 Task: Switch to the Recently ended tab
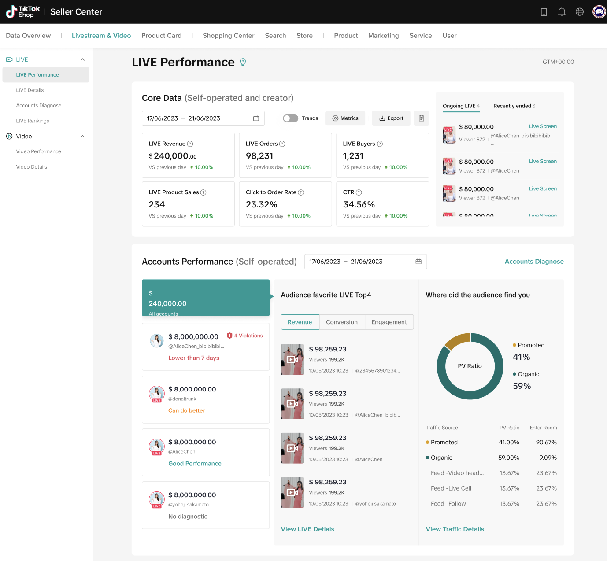coord(514,106)
